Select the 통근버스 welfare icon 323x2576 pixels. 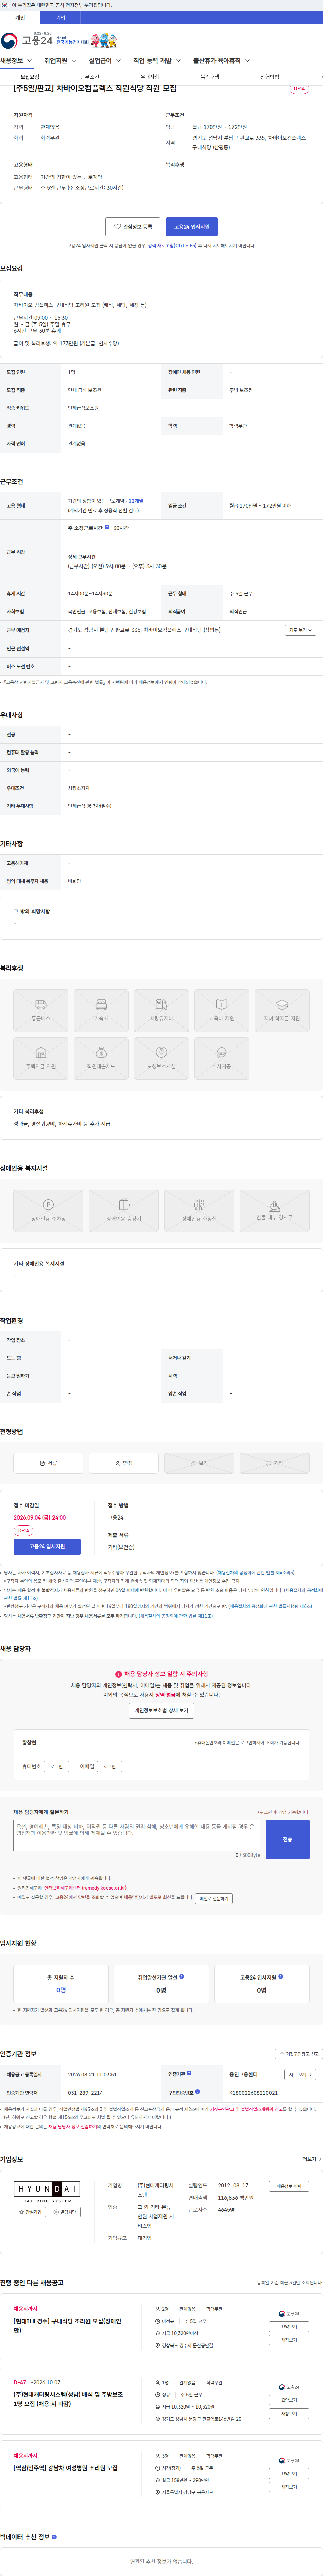click(41, 1010)
